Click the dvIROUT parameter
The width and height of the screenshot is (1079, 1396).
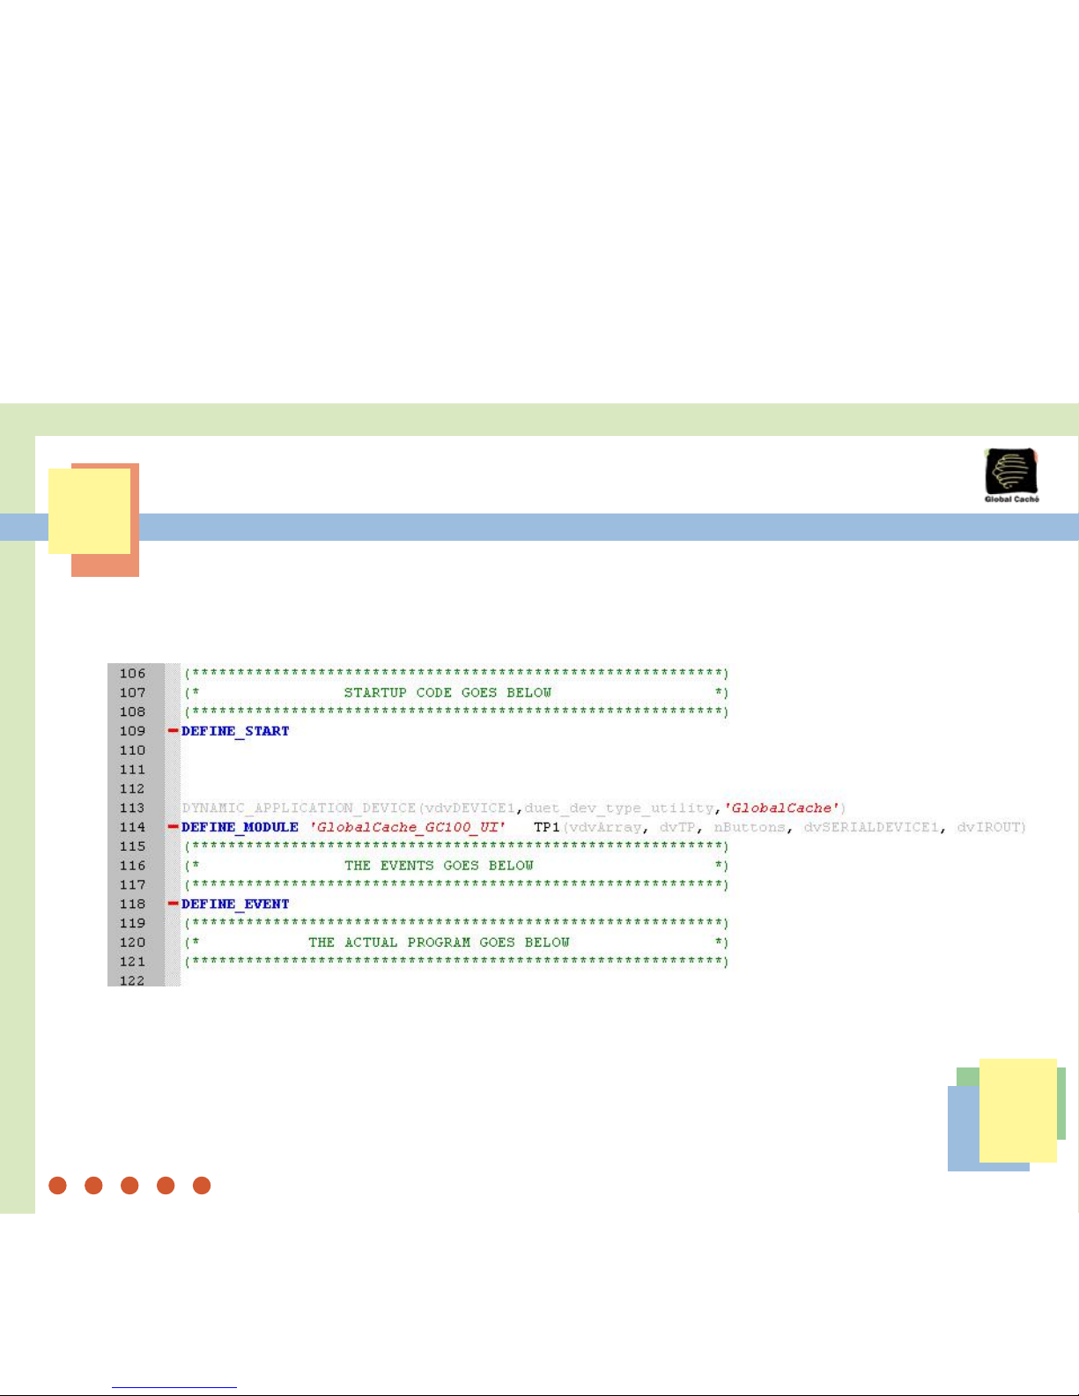click(x=990, y=827)
